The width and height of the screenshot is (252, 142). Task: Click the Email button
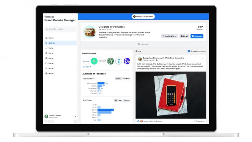click(184, 36)
